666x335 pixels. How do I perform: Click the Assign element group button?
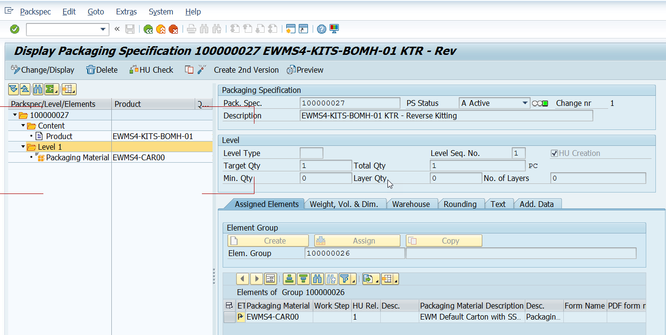[x=357, y=241]
